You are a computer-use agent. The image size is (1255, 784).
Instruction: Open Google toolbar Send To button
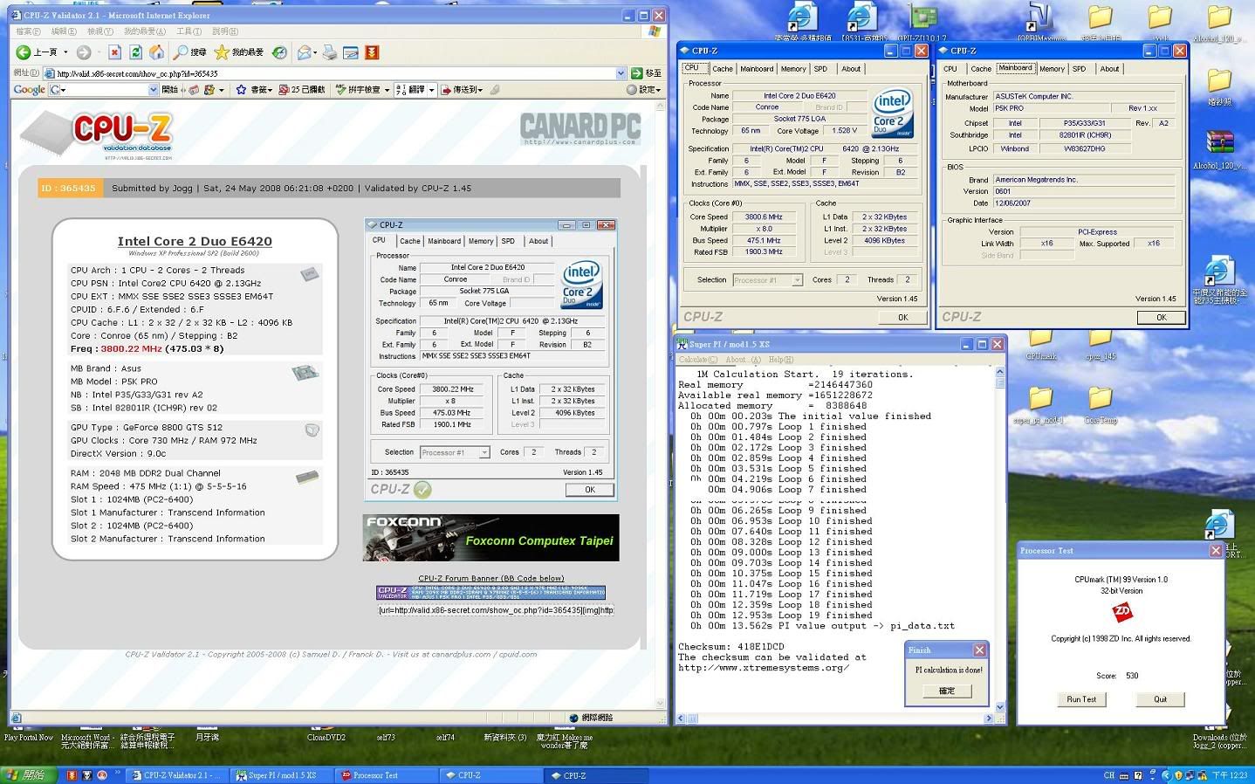463,89
